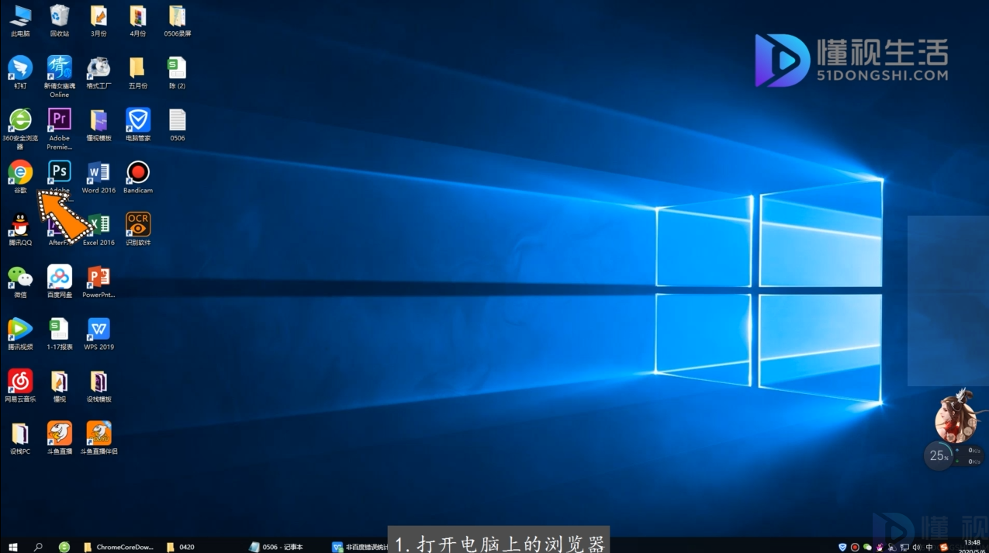Select the Adobe Premiere shortcut
This screenshot has height=553, width=989.
click(x=60, y=129)
